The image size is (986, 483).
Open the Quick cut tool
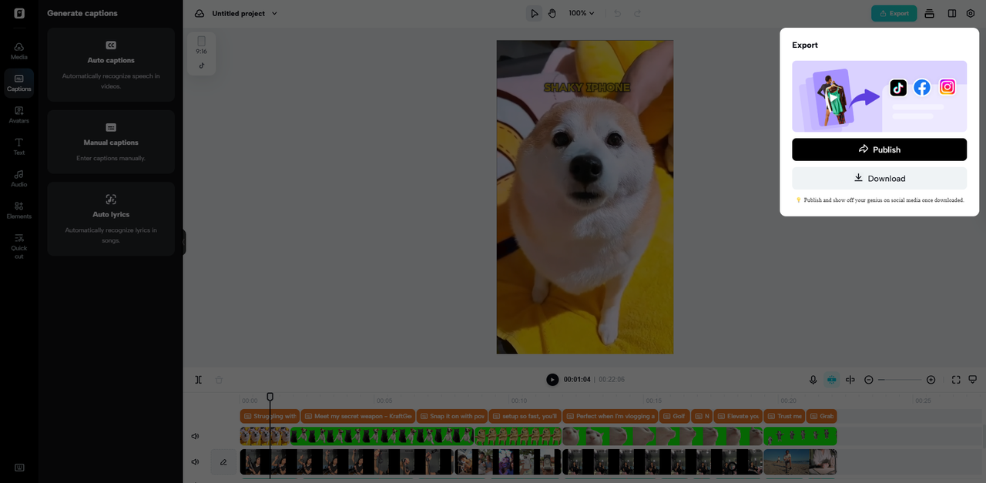click(x=18, y=247)
